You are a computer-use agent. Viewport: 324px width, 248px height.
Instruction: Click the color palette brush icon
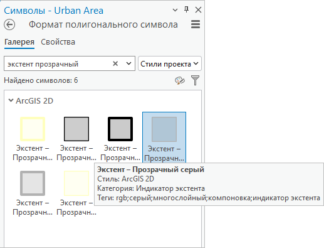point(180,80)
